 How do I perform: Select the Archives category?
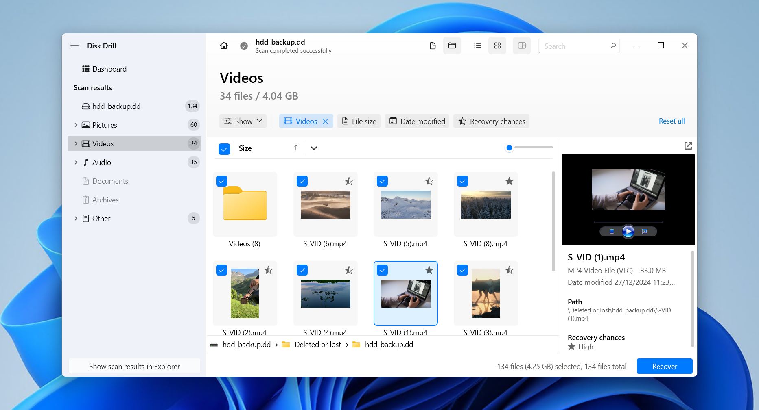105,200
